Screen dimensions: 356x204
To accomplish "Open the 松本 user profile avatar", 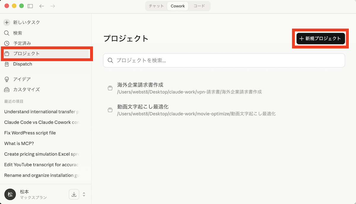I will [x=10, y=194].
